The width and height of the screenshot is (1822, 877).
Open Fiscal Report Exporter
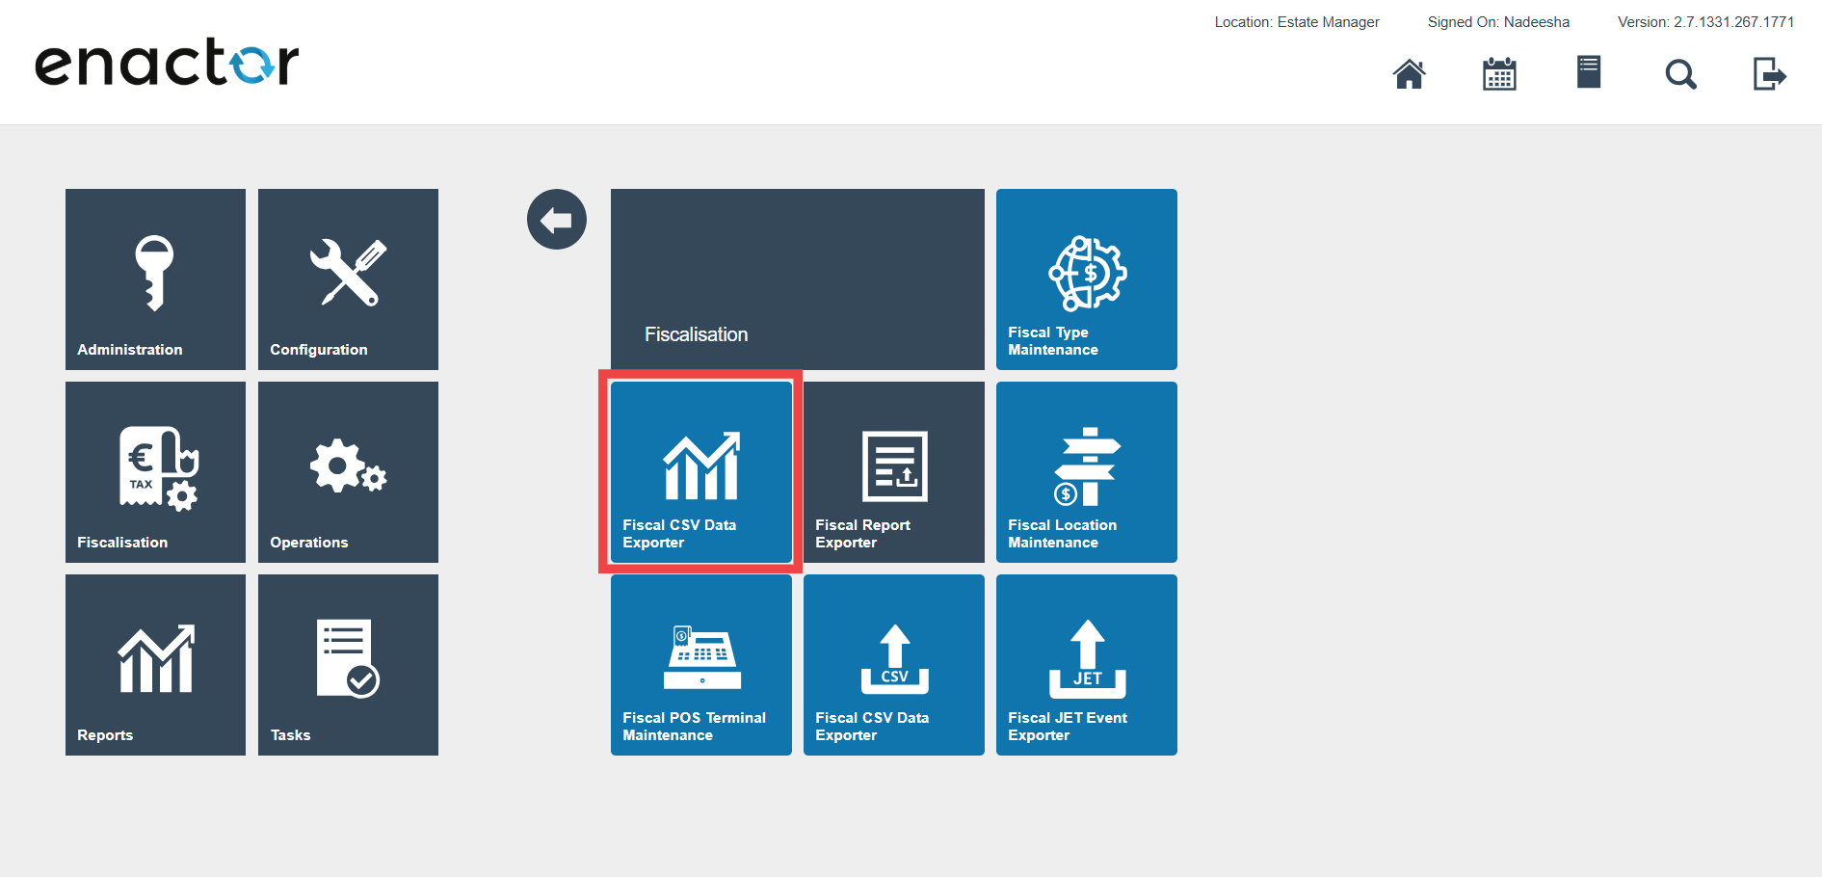pos(894,472)
